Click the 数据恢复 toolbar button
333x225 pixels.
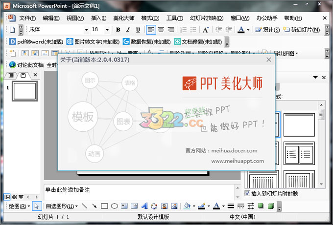[x=147, y=41]
